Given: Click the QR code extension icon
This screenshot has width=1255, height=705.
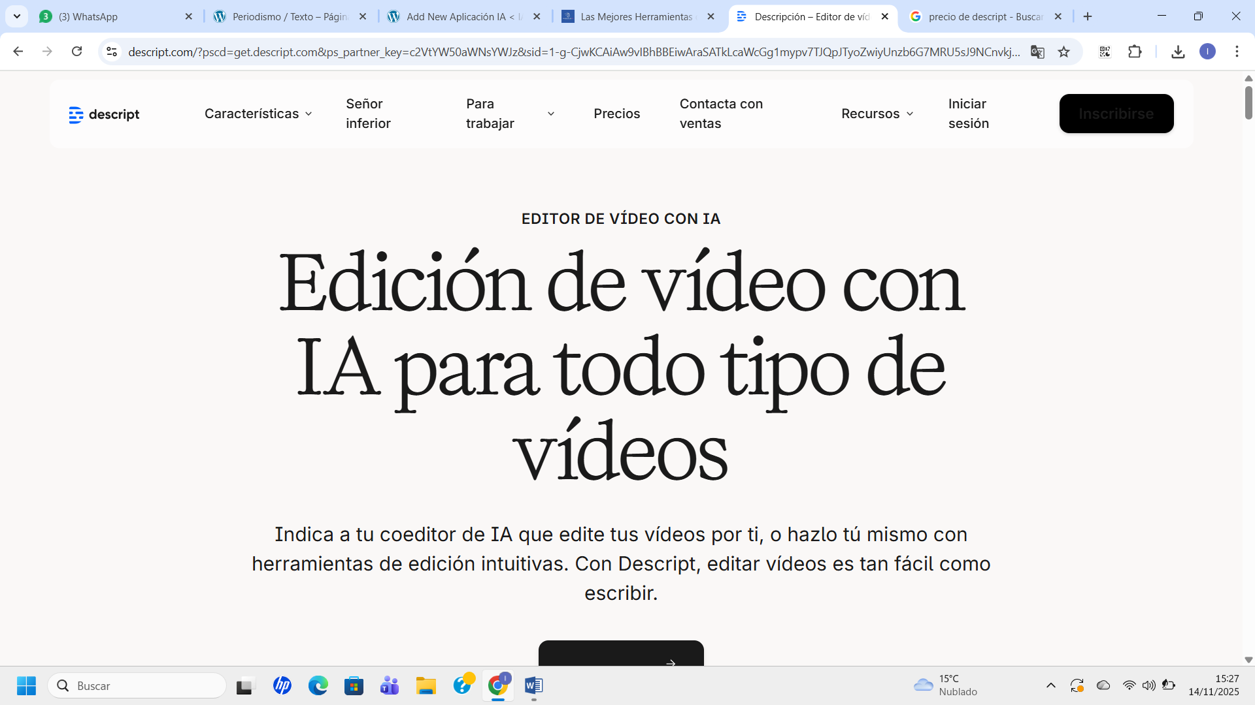Looking at the screenshot, I should (1105, 52).
